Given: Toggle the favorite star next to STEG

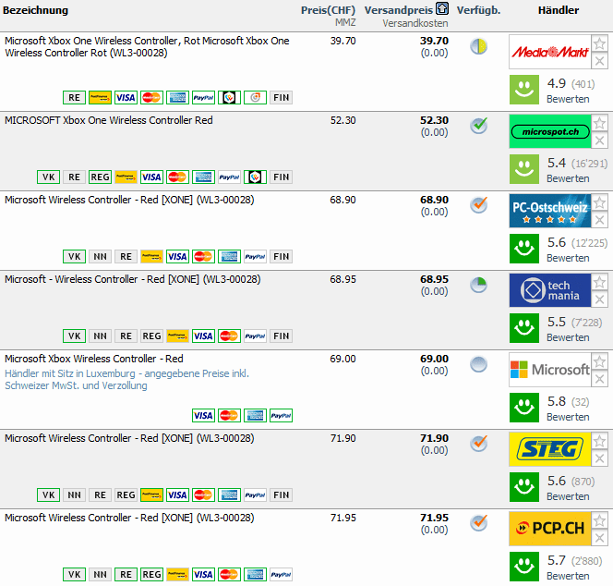Looking at the screenshot, I should click(599, 441).
